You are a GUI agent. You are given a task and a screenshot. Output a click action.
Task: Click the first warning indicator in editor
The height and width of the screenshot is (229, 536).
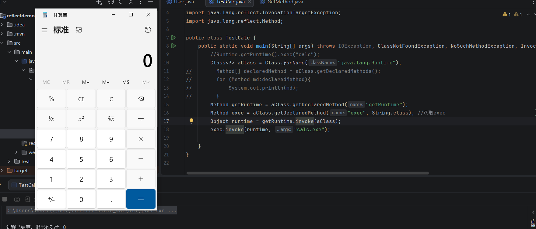coord(507,14)
